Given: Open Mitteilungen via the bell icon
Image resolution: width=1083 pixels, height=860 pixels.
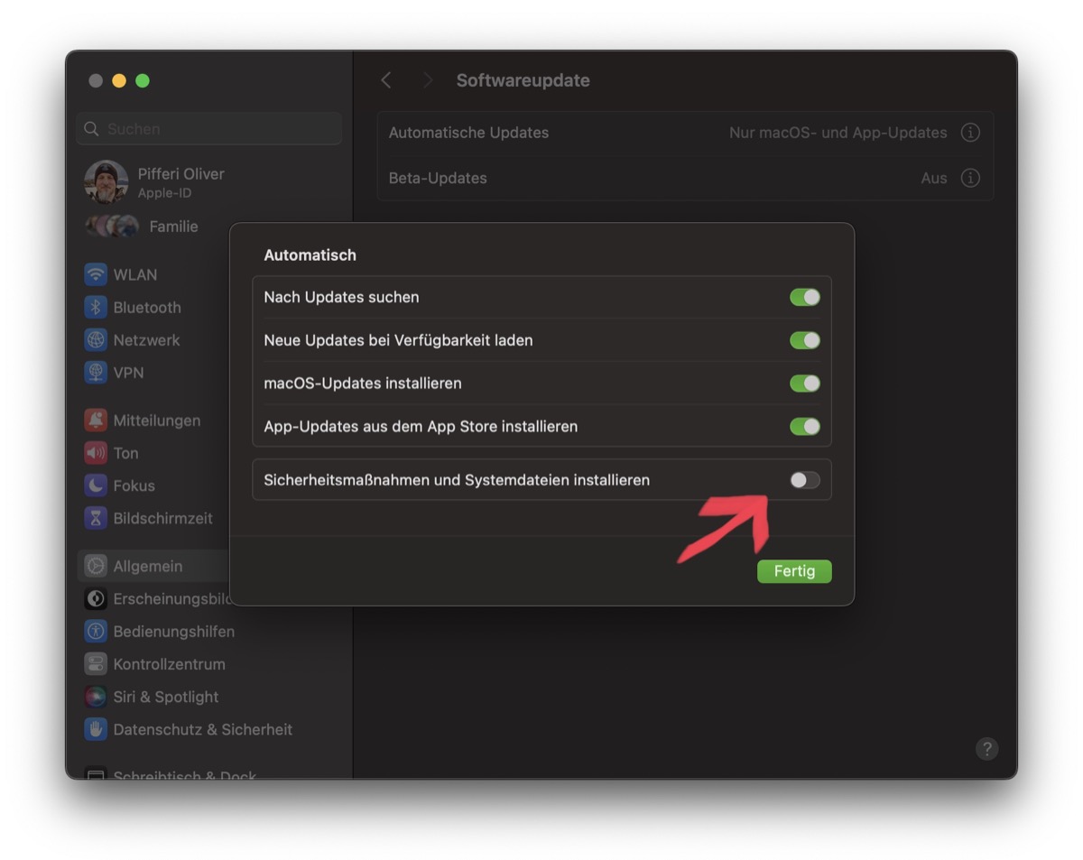Looking at the screenshot, I should [96, 421].
